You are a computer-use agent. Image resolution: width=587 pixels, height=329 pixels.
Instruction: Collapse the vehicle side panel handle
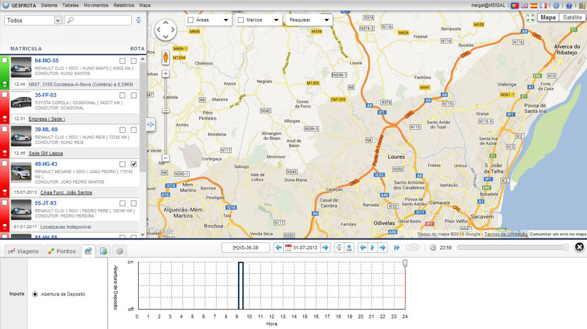coord(150,124)
